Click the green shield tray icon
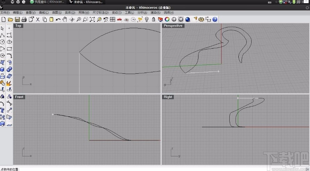 (x=280, y=2)
